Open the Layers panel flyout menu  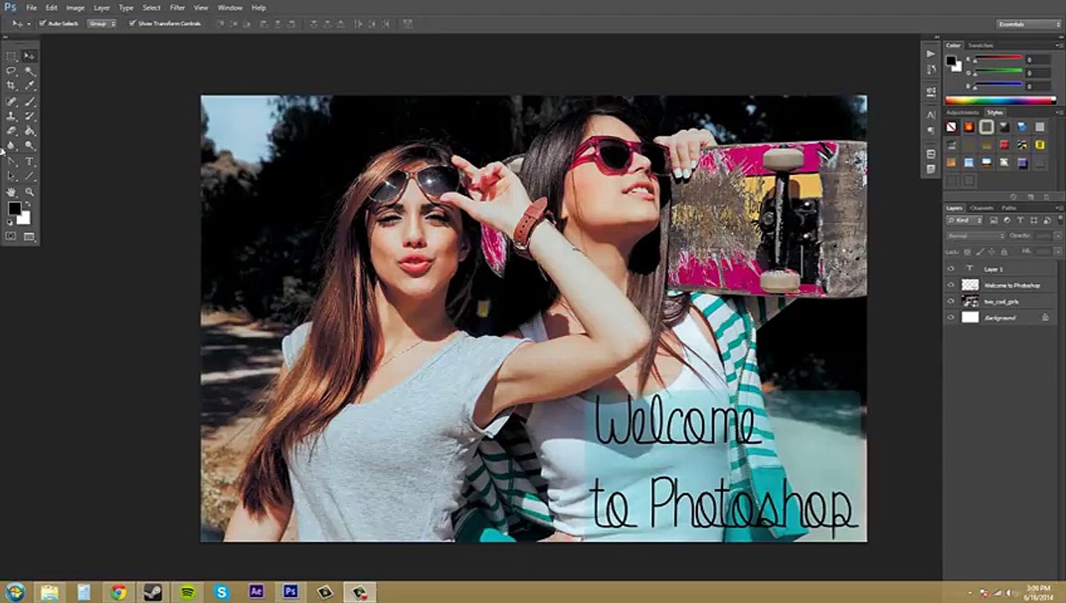coord(1058,208)
